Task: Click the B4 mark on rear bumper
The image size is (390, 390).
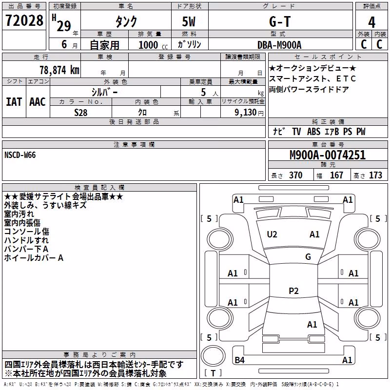Action: (240, 360)
